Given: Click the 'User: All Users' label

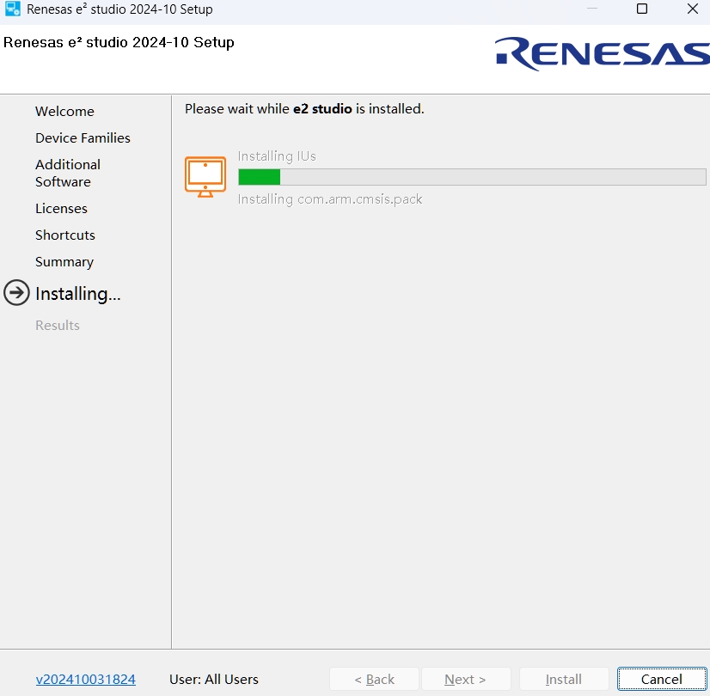Looking at the screenshot, I should 214,679.
